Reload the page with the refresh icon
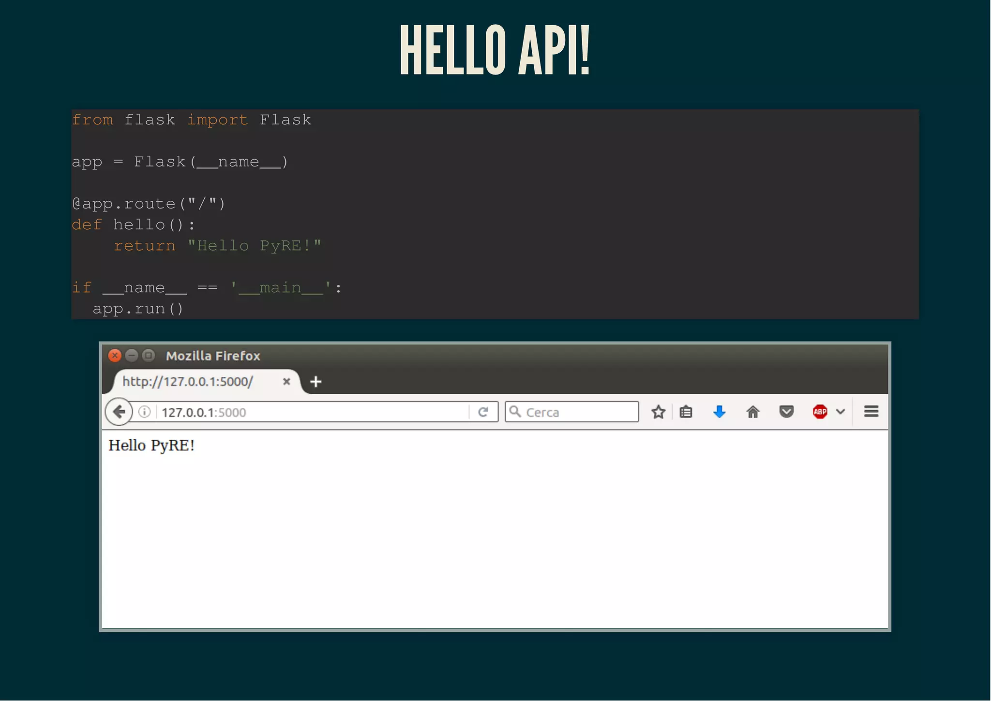The height and width of the screenshot is (701, 991). pyautogui.click(x=483, y=412)
